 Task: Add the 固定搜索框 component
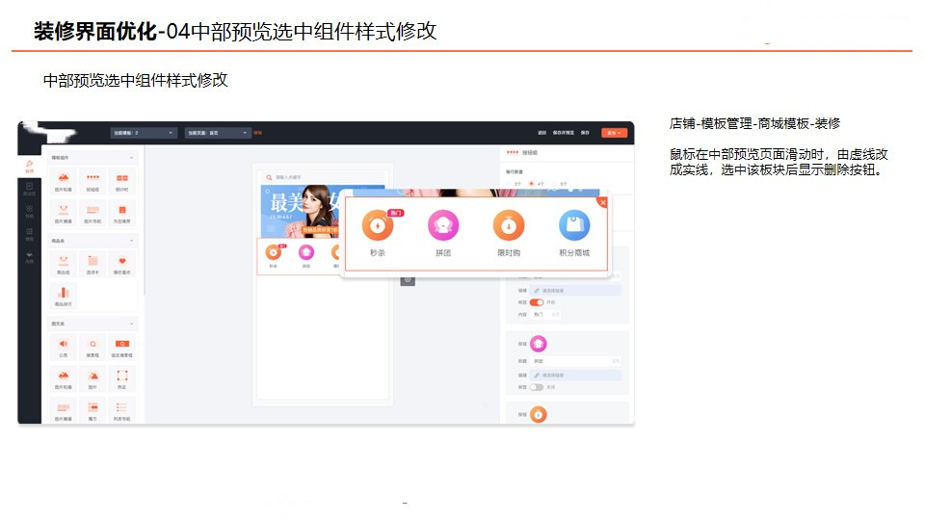(x=122, y=347)
